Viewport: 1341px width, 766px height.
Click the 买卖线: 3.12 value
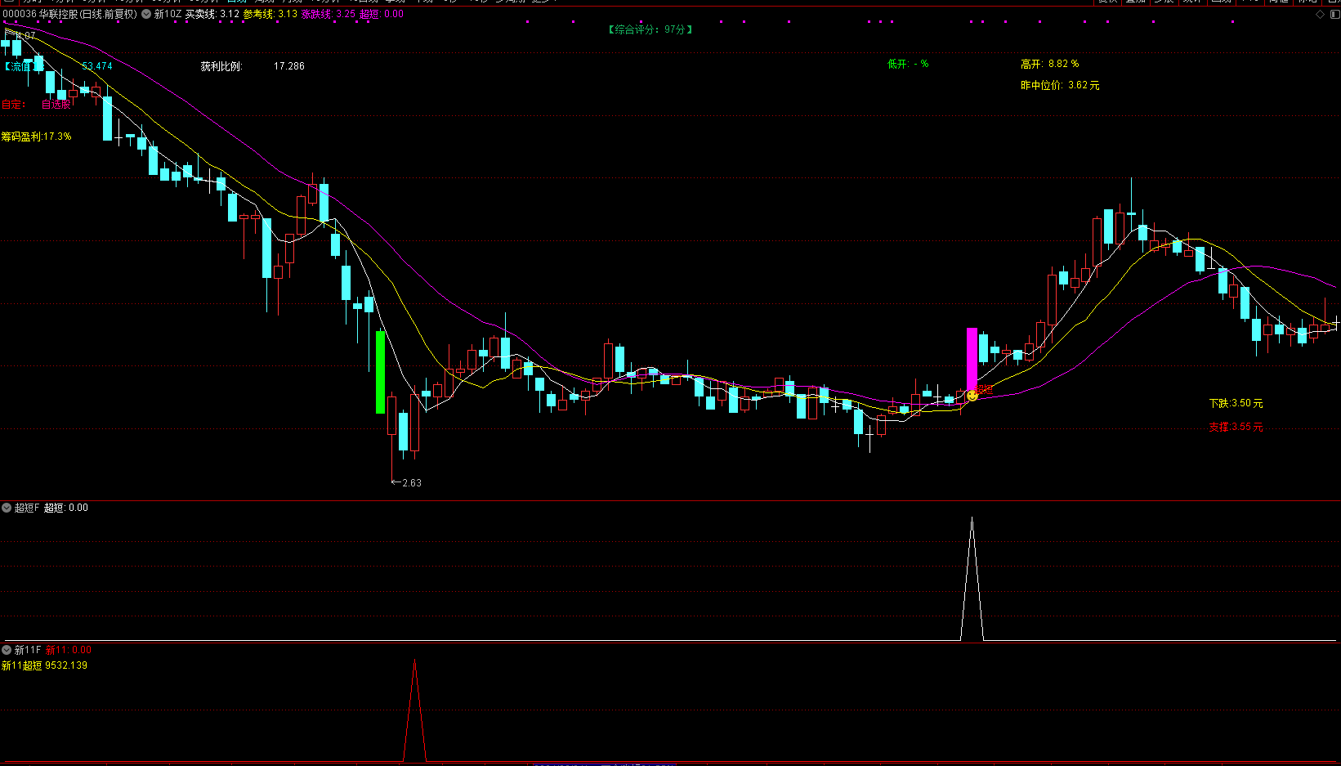212,14
